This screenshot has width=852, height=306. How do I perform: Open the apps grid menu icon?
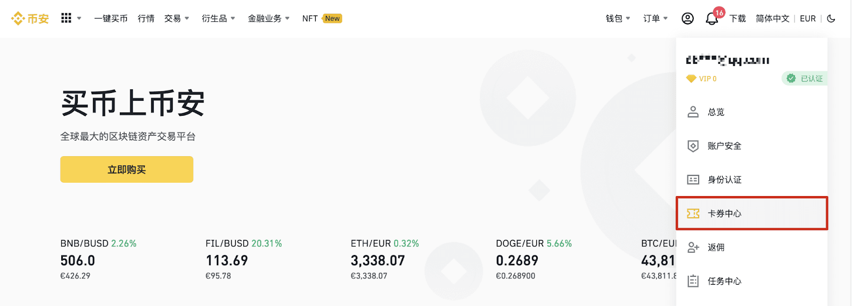click(66, 18)
